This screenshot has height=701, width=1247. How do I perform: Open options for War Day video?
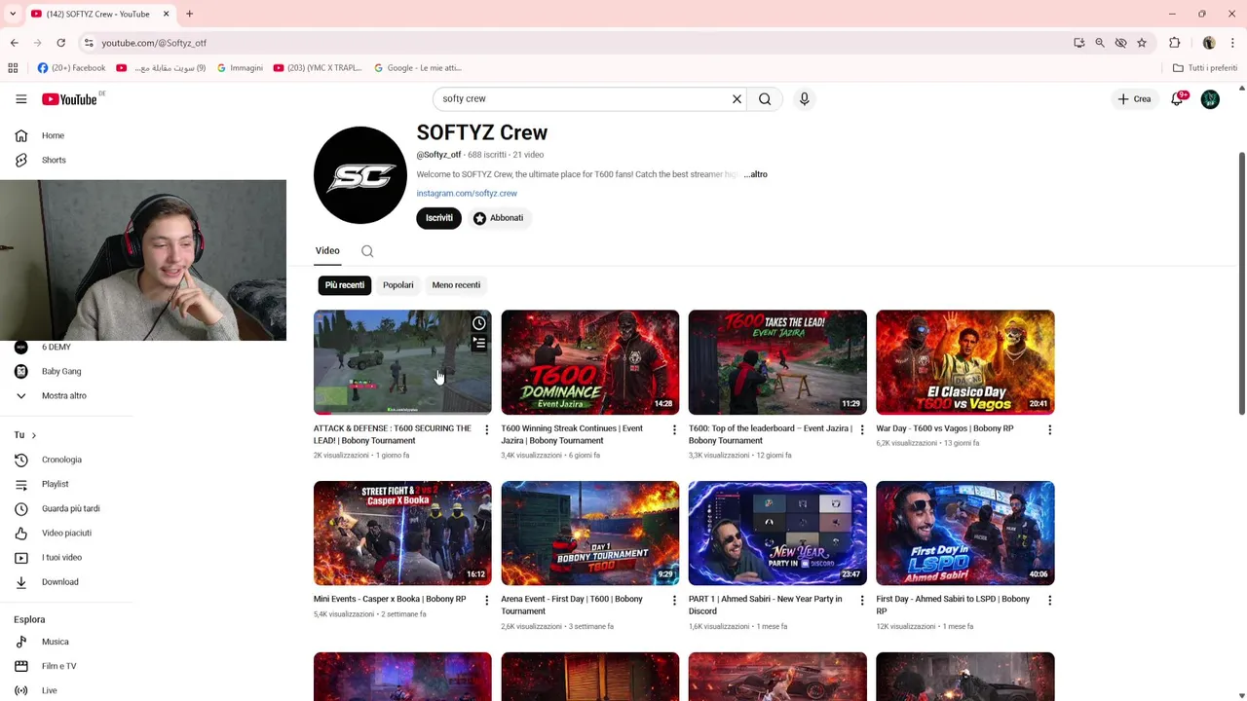tap(1049, 429)
